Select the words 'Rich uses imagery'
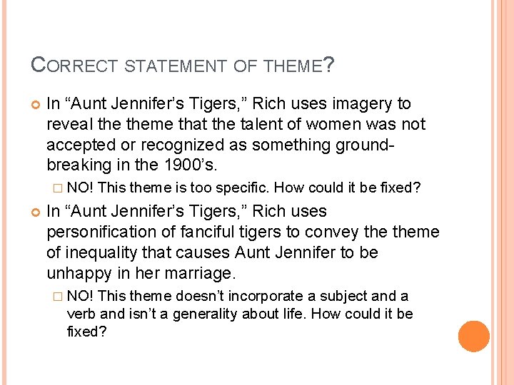This screenshot has height=385, width=514. [322, 103]
